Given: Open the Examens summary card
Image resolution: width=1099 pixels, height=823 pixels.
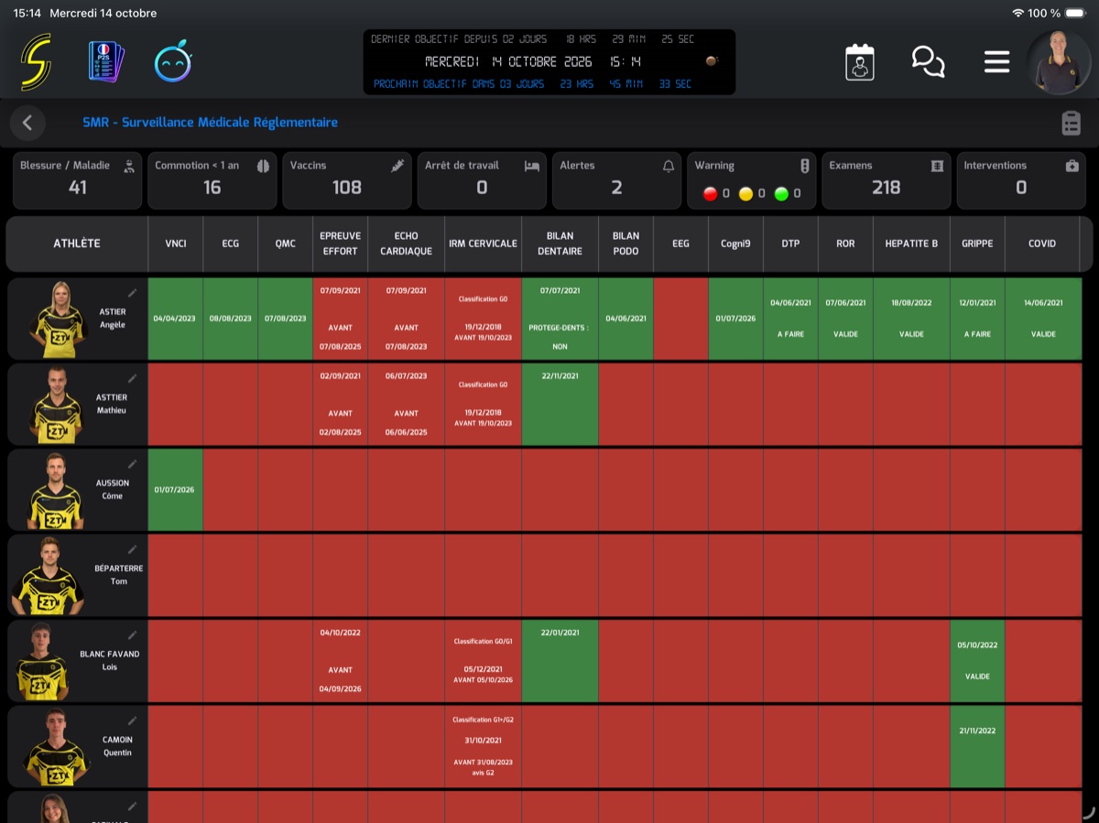Looking at the screenshot, I should click(x=887, y=180).
